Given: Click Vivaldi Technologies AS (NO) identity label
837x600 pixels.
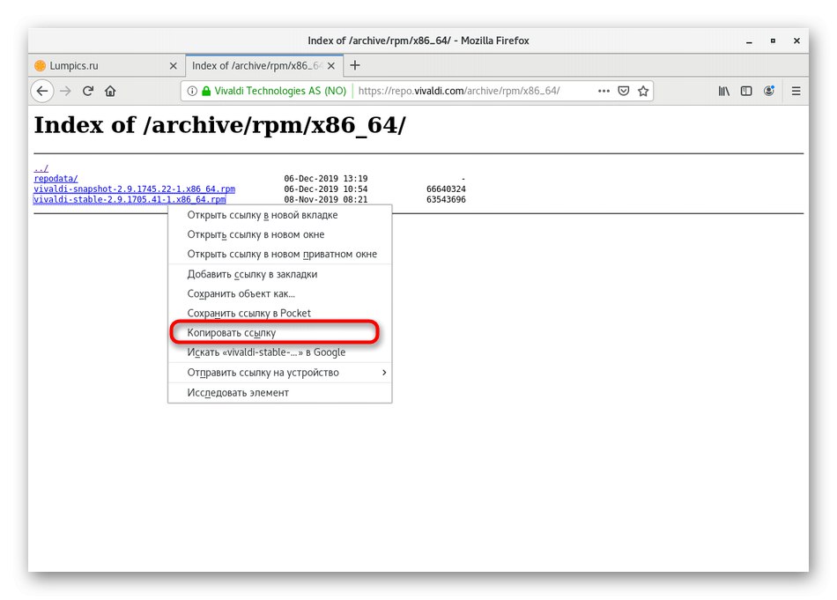Looking at the screenshot, I should coord(280,92).
